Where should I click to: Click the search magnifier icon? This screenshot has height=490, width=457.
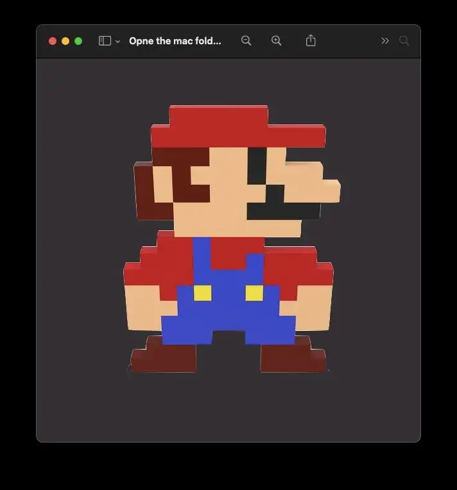[x=404, y=40]
